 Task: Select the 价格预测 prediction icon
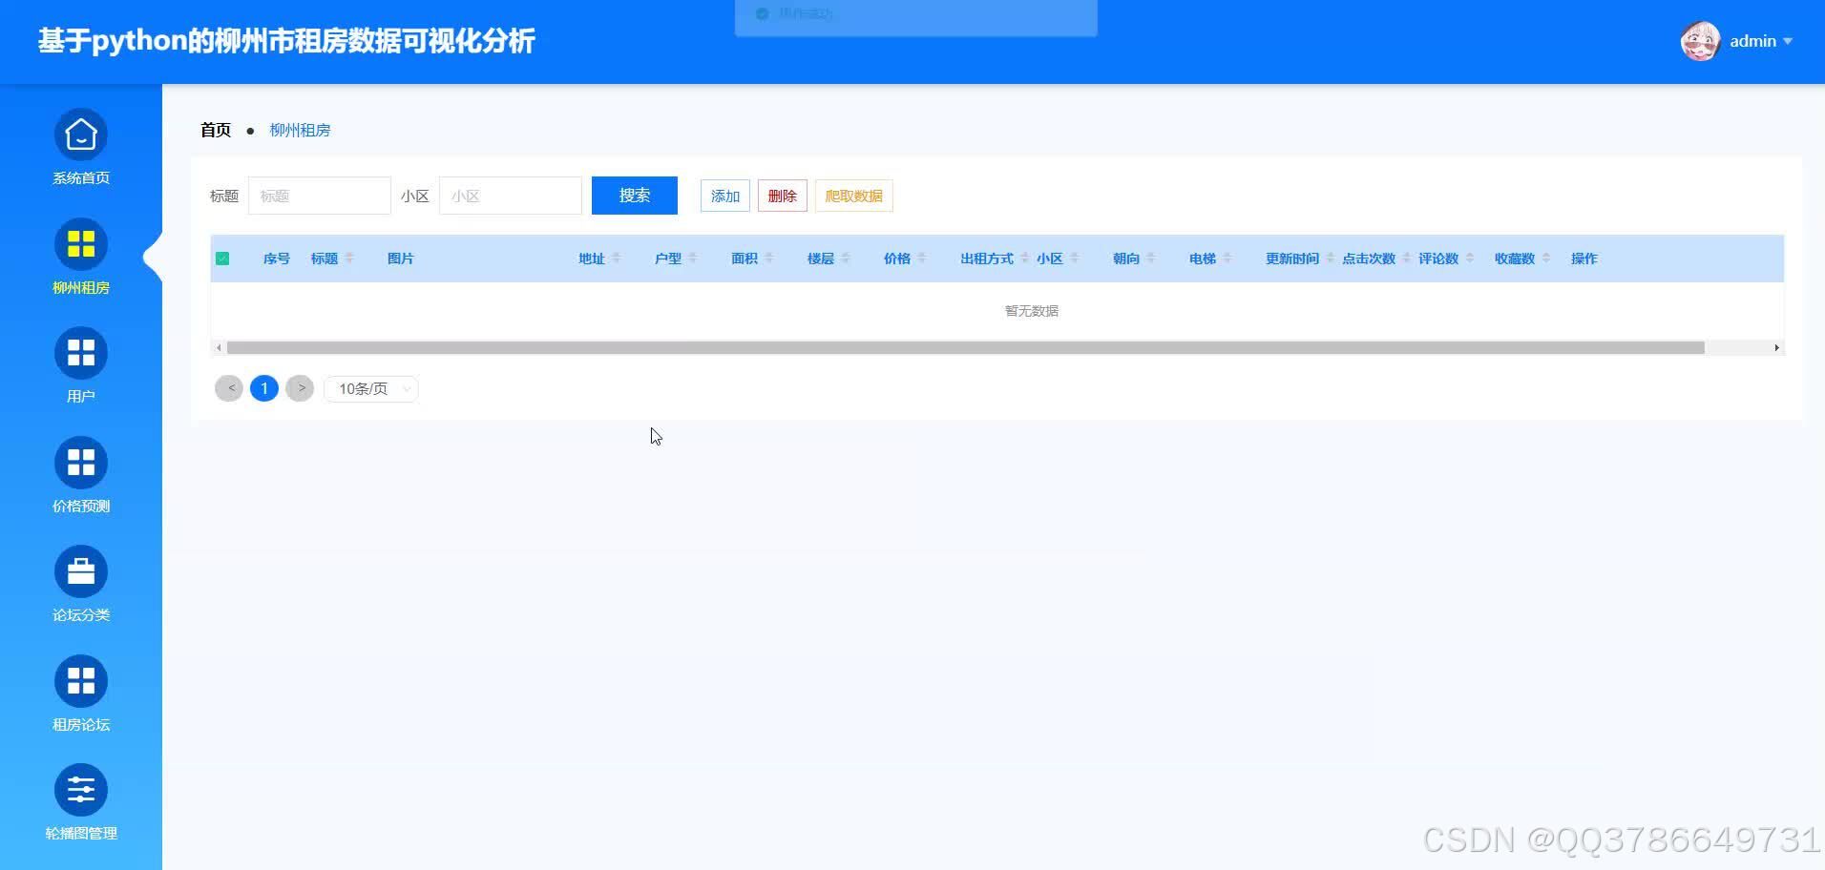[80, 463]
